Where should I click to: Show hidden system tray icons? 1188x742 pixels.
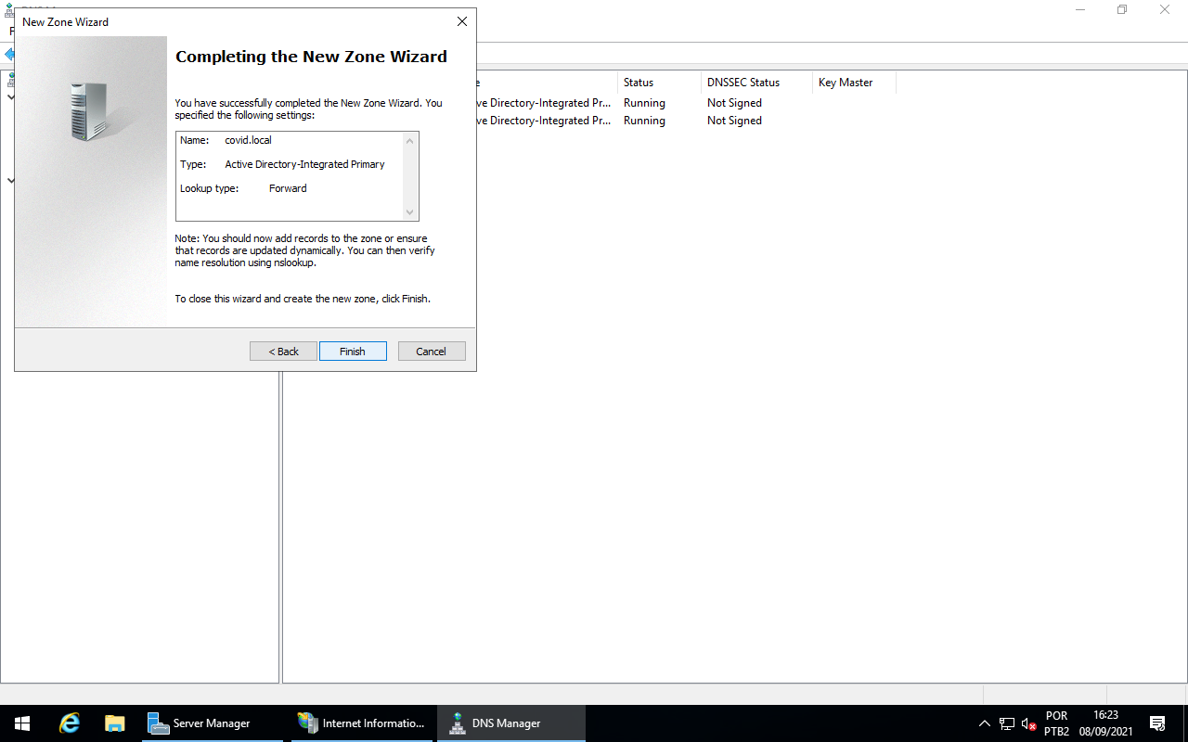(x=985, y=723)
